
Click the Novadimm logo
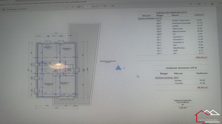click(x=207, y=116)
